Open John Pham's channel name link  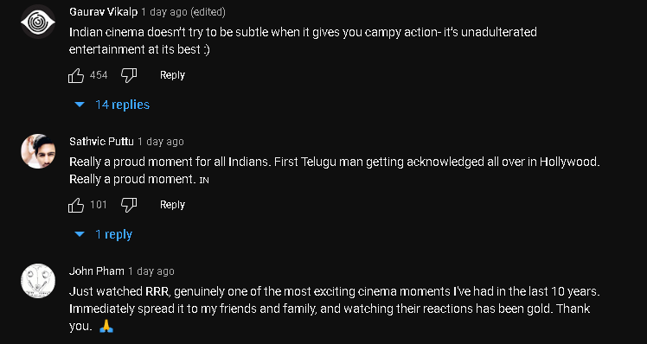tap(97, 271)
